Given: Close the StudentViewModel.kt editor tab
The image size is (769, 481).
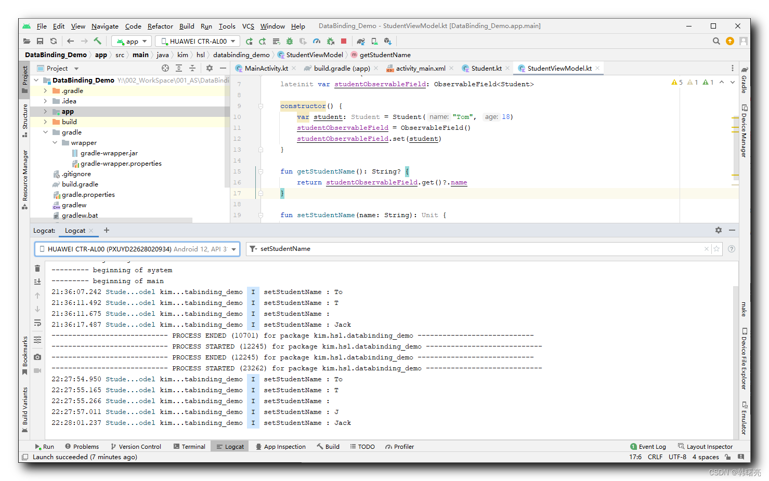Looking at the screenshot, I should 597,68.
